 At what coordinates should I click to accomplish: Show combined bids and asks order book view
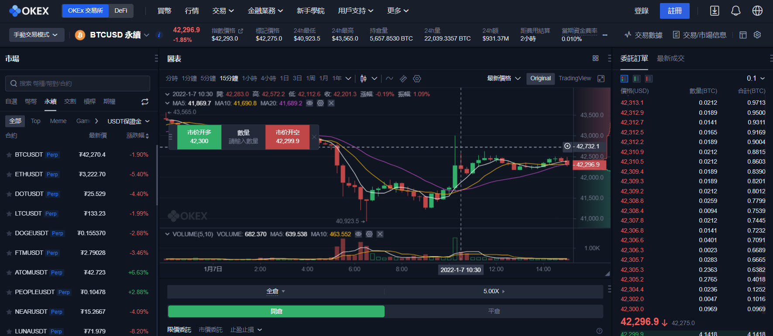(x=624, y=79)
